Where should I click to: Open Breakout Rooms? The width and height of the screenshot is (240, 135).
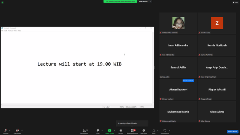(132, 131)
